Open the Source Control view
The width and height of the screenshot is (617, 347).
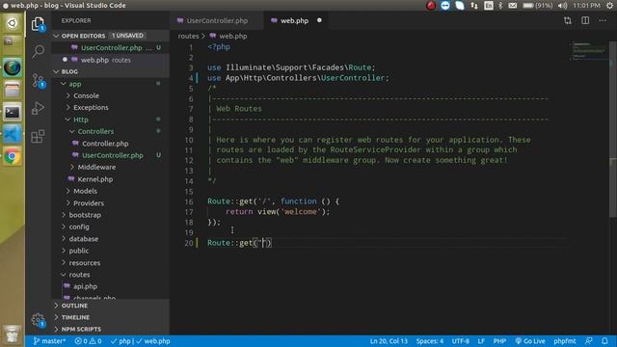tap(38, 80)
